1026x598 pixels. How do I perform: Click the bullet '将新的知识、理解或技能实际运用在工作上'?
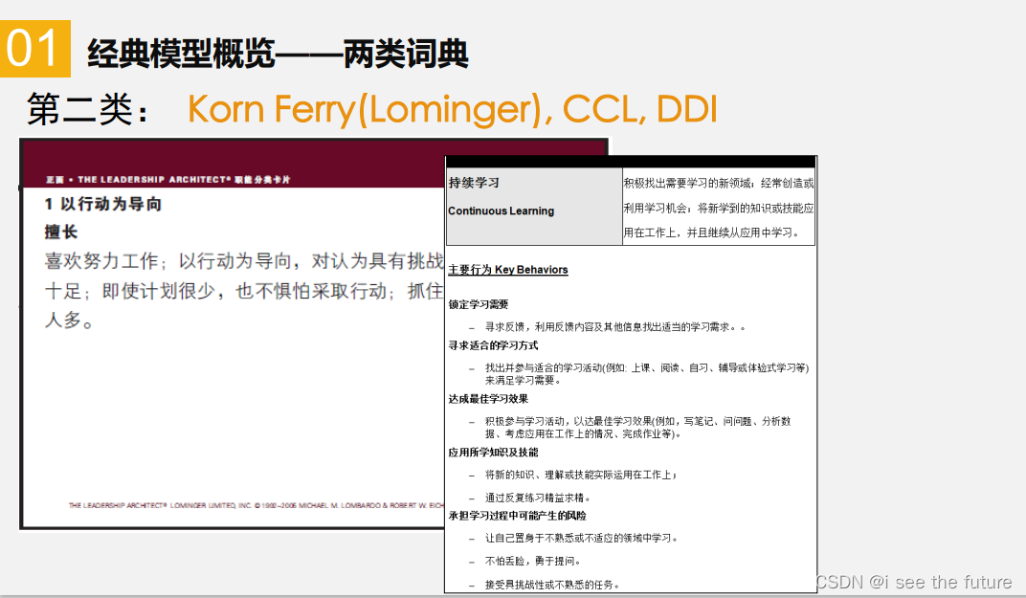click(581, 475)
